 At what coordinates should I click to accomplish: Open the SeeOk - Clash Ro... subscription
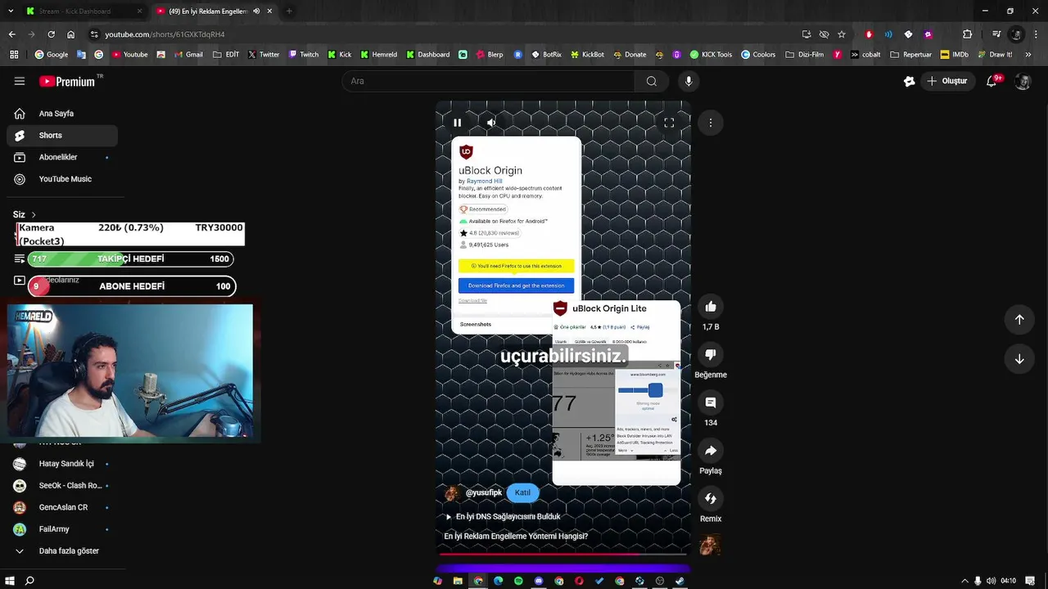pos(62,486)
